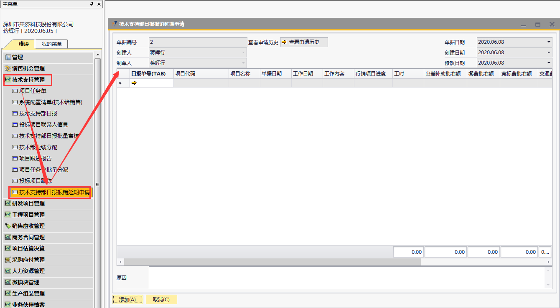Click the 销售机会管理 handshake icon
Image resolution: width=560 pixels, height=308 pixels.
click(x=8, y=68)
